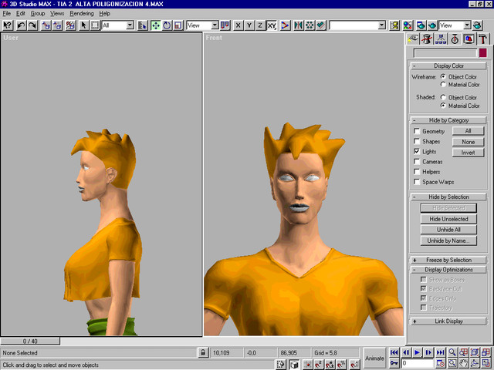494x370 pixels.
Task: Toggle the Inverse Kinematics icon
Action: 285,25
